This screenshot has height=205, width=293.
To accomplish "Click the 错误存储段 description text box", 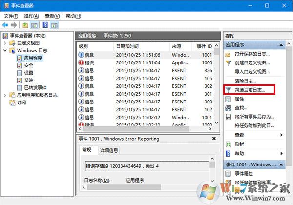I will point(147,166).
